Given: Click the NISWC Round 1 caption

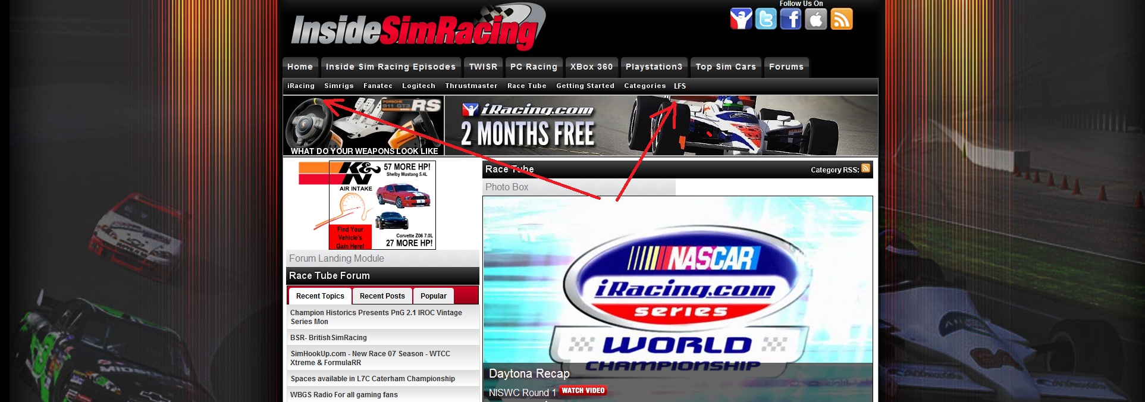Looking at the screenshot, I should click(x=522, y=393).
